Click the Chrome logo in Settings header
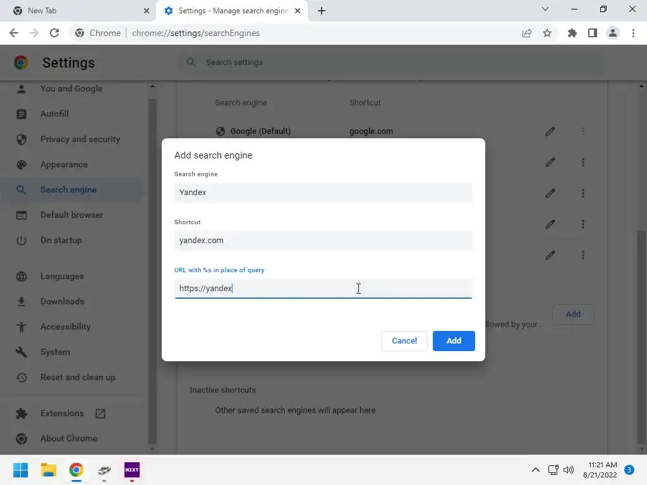This screenshot has height=485, width=647. pyautogui.click(x=21, y=63)
